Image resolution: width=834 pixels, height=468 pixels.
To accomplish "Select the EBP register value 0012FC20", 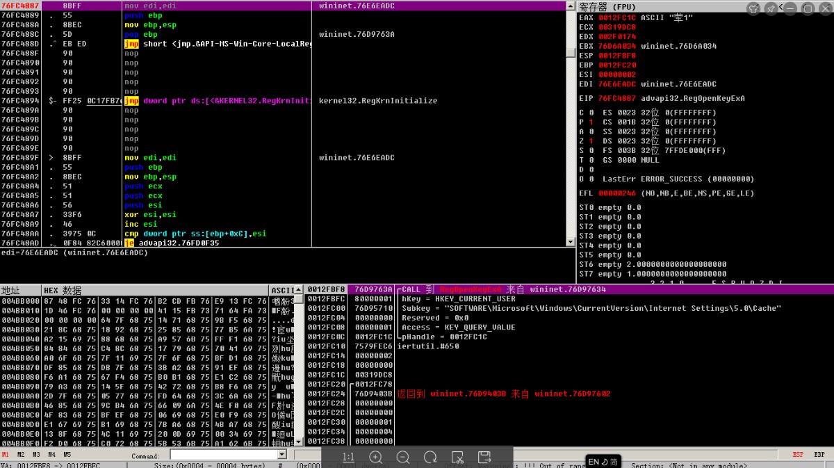I will [617, 65].
